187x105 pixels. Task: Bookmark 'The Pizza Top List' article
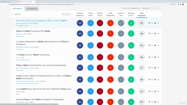[149, 57]
